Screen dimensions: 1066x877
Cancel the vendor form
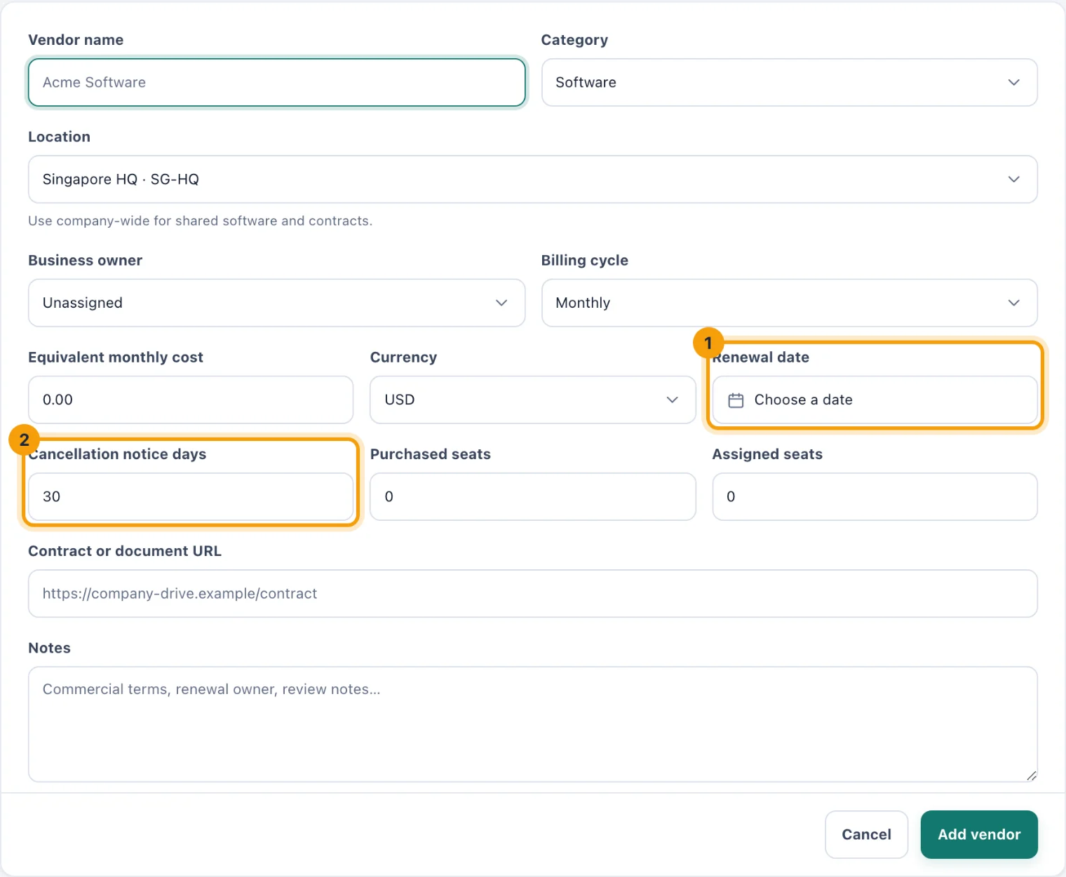tap(866, 834)
